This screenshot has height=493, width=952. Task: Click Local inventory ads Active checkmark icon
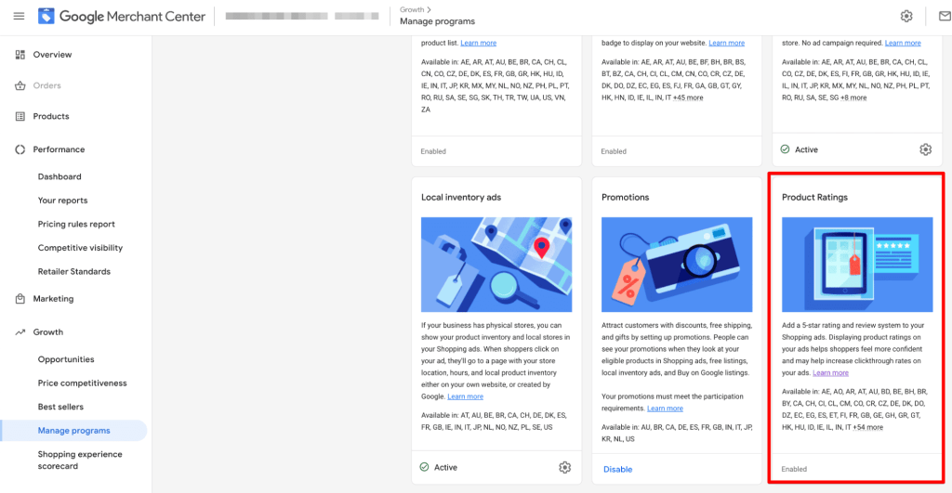[424, 467]
